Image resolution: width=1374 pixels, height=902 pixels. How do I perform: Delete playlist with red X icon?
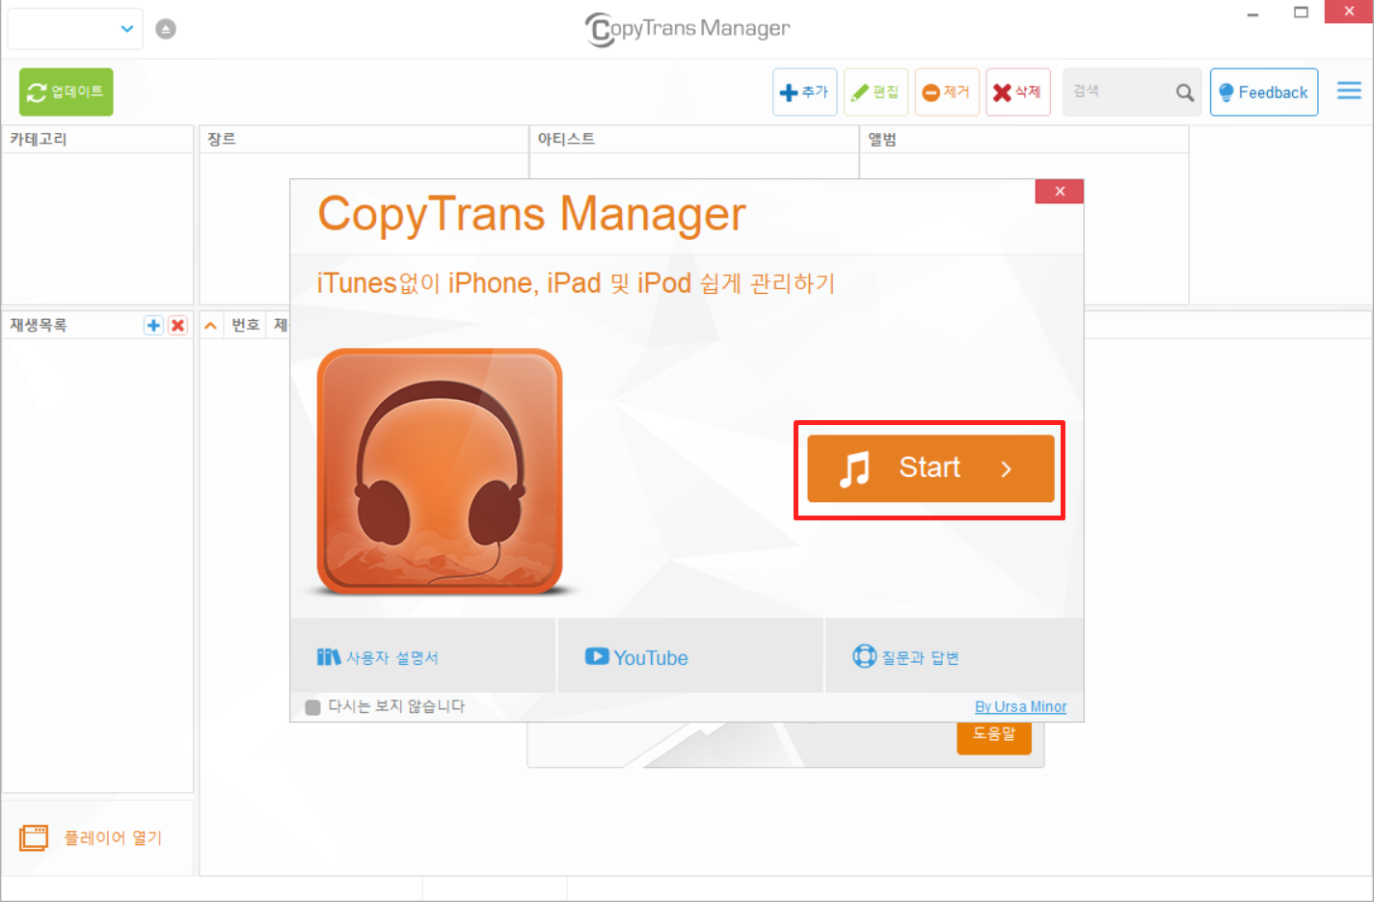pyautogui.click(x=177, y=326)
